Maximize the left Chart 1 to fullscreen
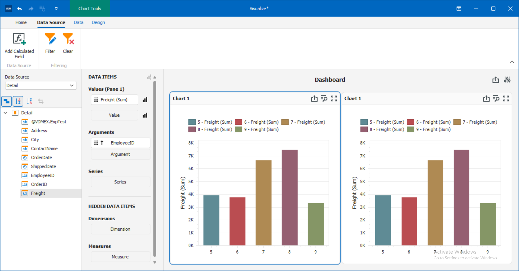 (x=334, y=98)
